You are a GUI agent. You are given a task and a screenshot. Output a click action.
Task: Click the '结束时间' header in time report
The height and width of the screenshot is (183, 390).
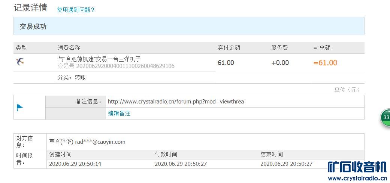(272, 155)
